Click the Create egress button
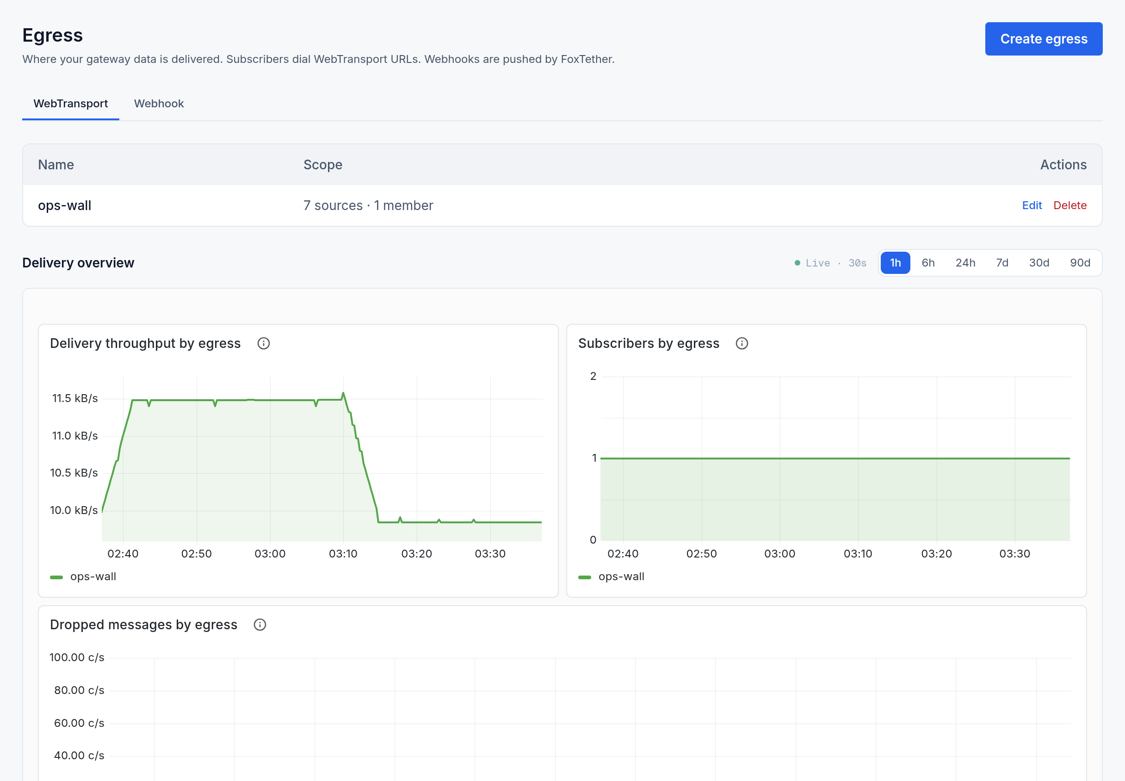Screen dimensions: 1125x781 pos(1043,39)
